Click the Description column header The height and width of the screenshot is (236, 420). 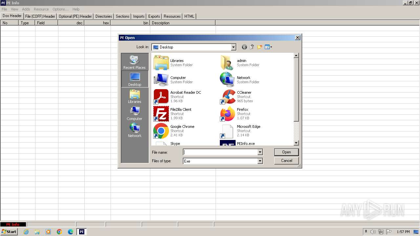(182, 23)
